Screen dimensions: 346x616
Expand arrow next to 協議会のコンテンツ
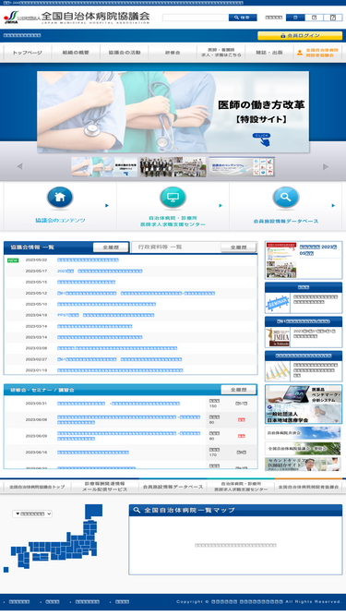coord(107,205)
